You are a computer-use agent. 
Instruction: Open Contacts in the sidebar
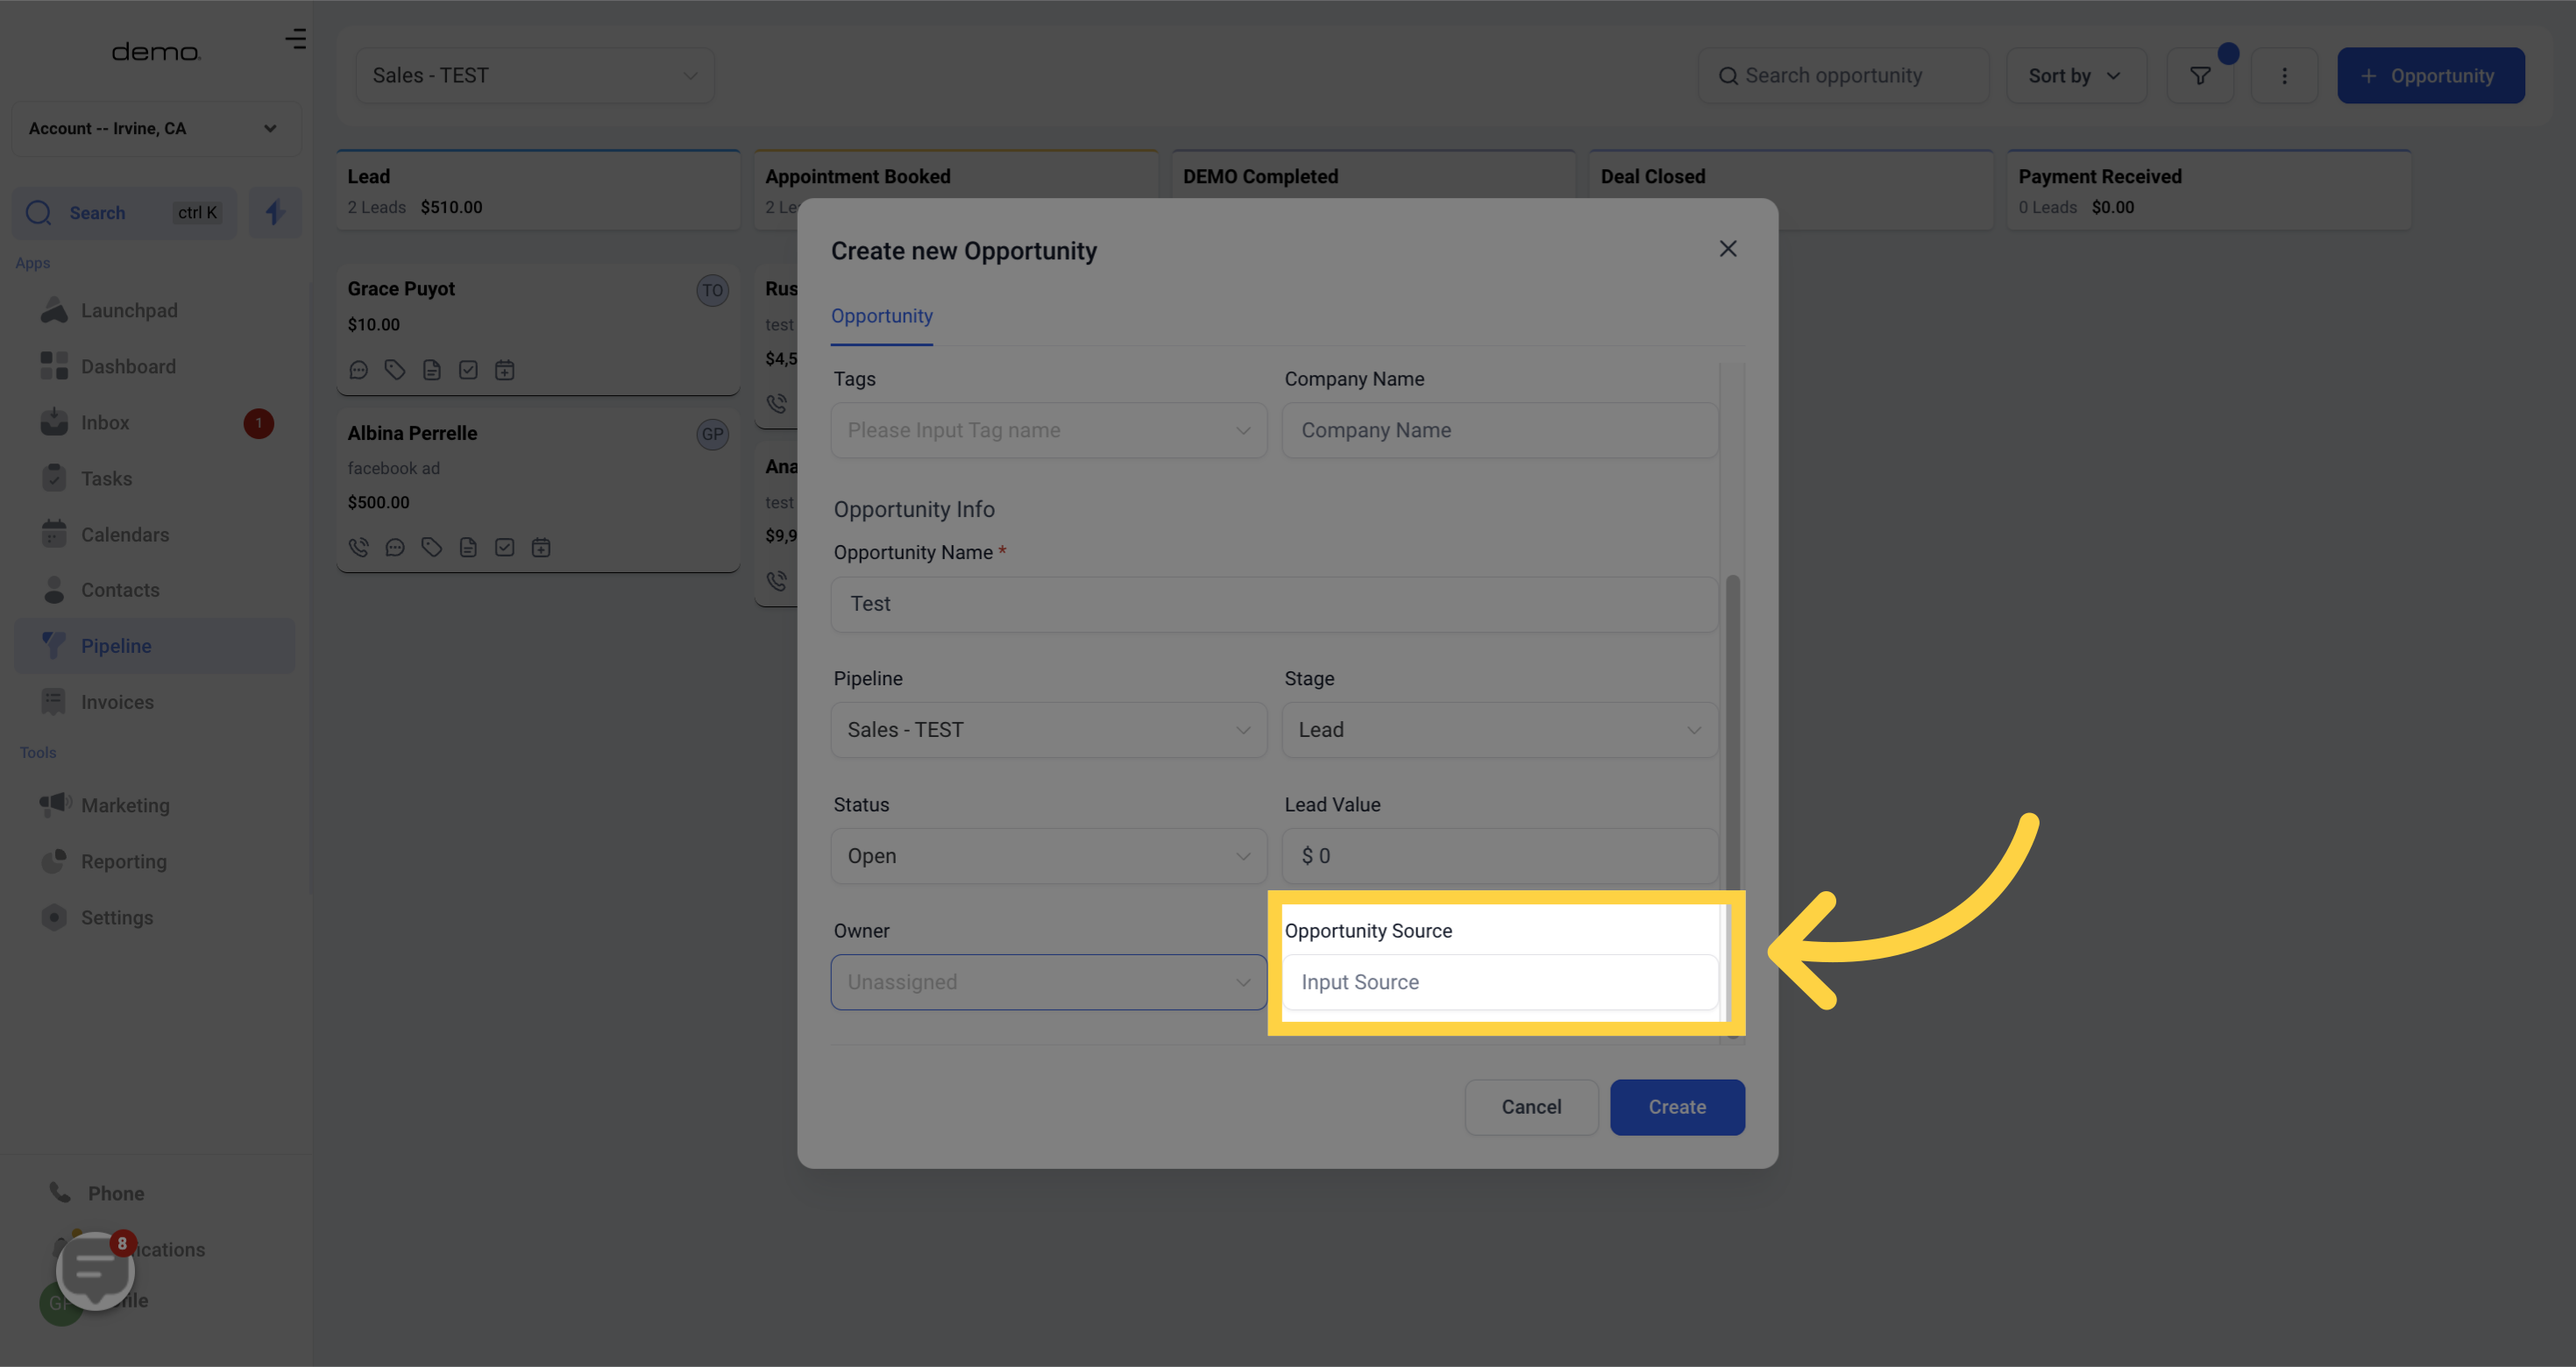point(120,590)
